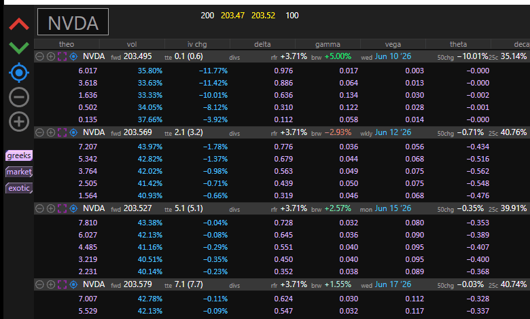Click blue target icon on Jun 17 '26 row
The width and height of the screenshot is (530, 319).
click(x=73, y=284)
